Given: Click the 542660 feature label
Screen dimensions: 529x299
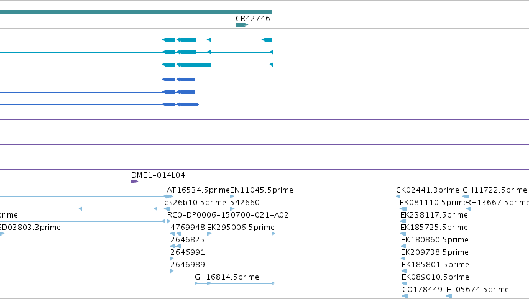Looking at the screenshot, I should tap(244, 203).
